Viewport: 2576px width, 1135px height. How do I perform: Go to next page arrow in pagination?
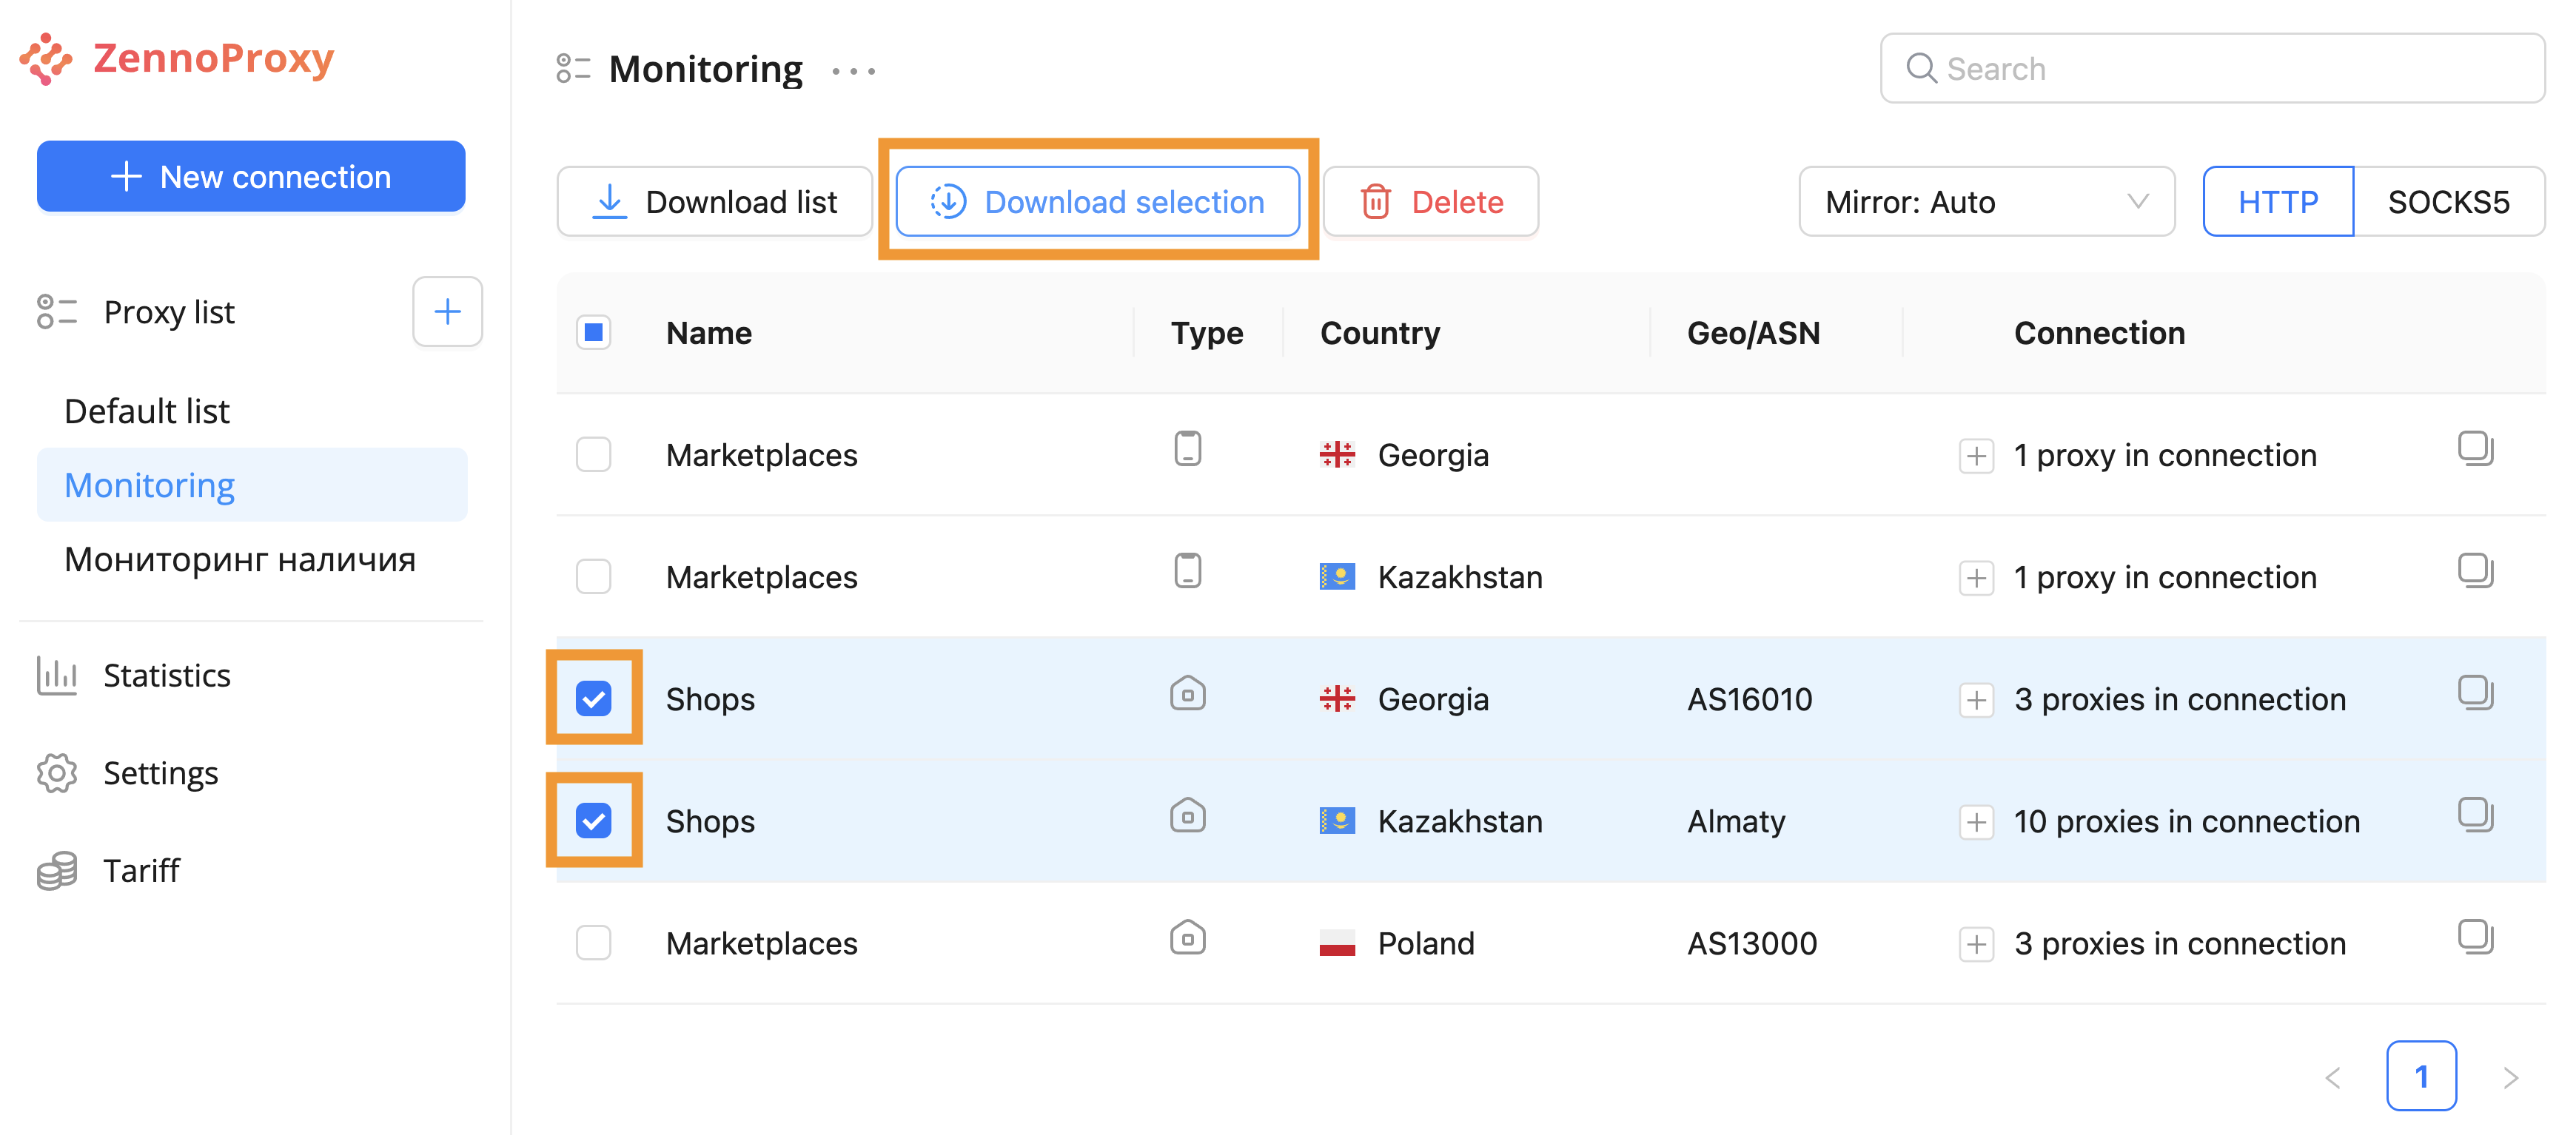click(2510, 1077)
